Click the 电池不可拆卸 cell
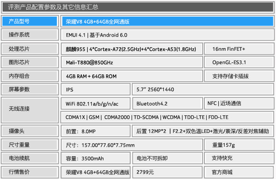 point(167,158)
